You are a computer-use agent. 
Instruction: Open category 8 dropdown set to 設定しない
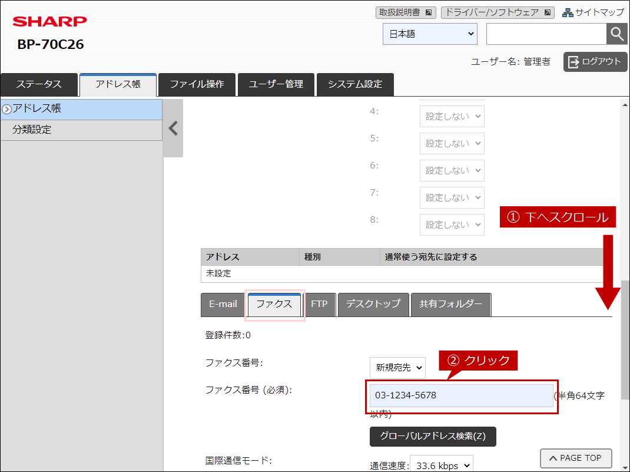point(452,225)
